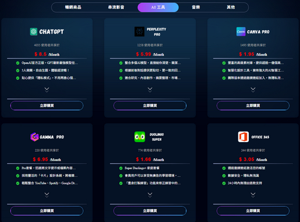Click the $ 6.95 /Month price
300x222 pixels.
click(47, 159)
